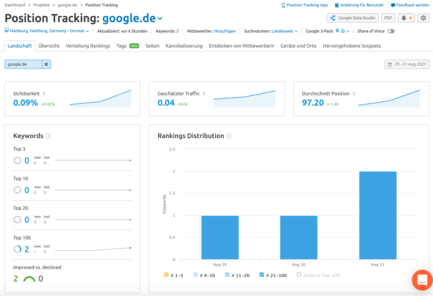Click the Top 100 trend line endpoint

130,248
